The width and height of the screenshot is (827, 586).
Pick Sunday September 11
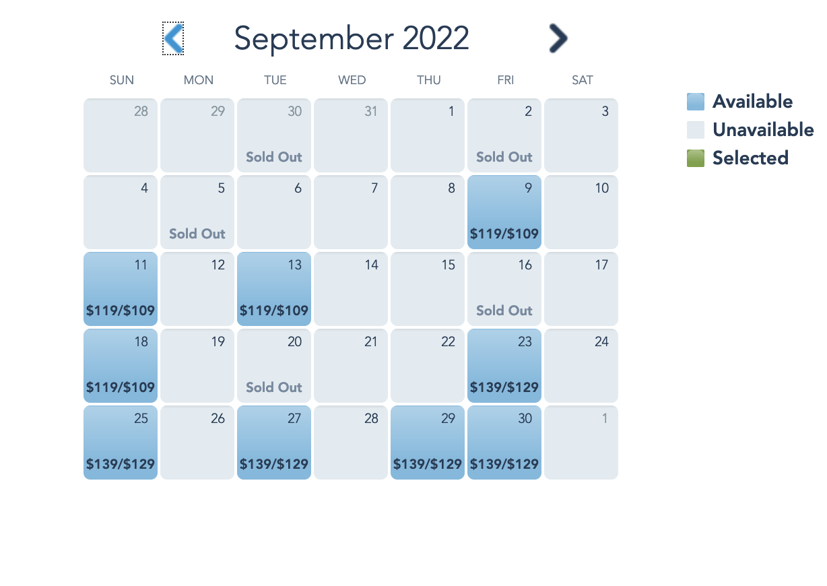(x=121, y=289)
